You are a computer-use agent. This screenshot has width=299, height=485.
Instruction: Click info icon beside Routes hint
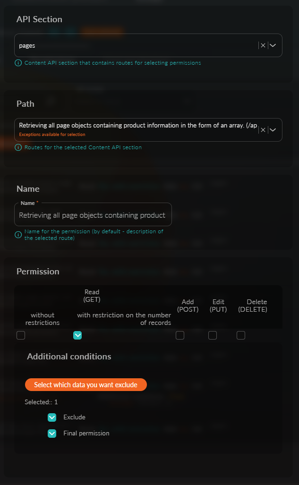point(18,147)
